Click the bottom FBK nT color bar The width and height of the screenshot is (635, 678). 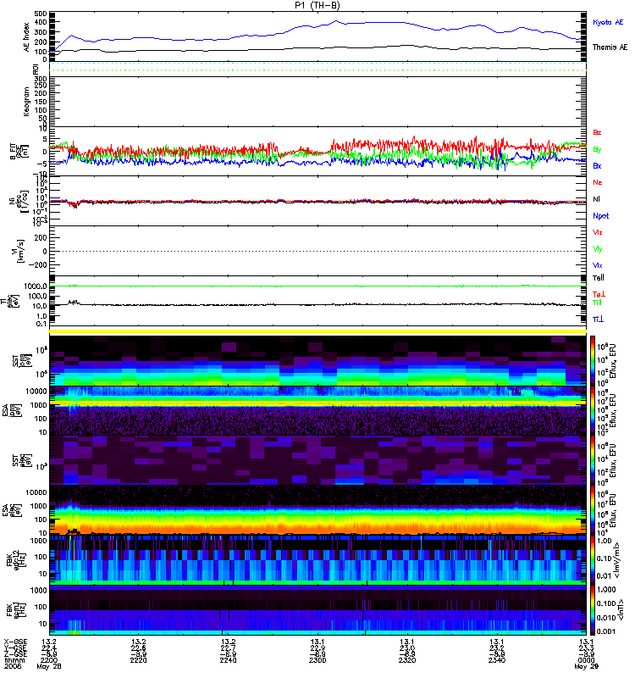tap(594, 610)
